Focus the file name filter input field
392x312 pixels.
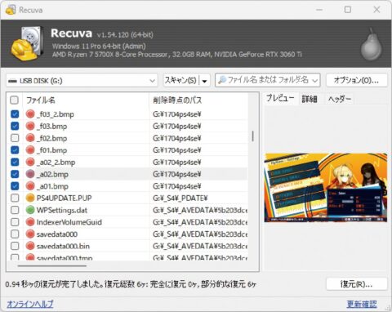pyautogui.click(x=268, y=80)
